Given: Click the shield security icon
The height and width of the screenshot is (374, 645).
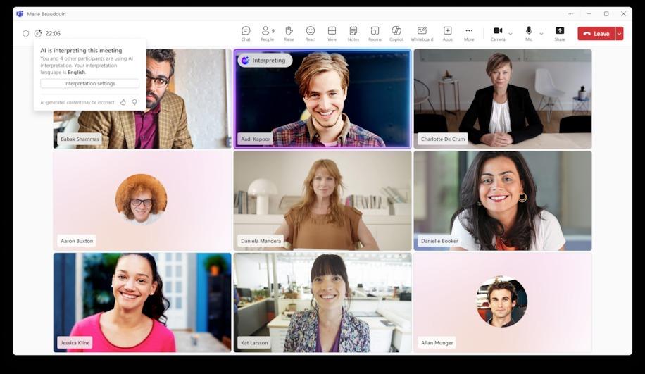Looking at the screenshot, I should click(25, 33).
